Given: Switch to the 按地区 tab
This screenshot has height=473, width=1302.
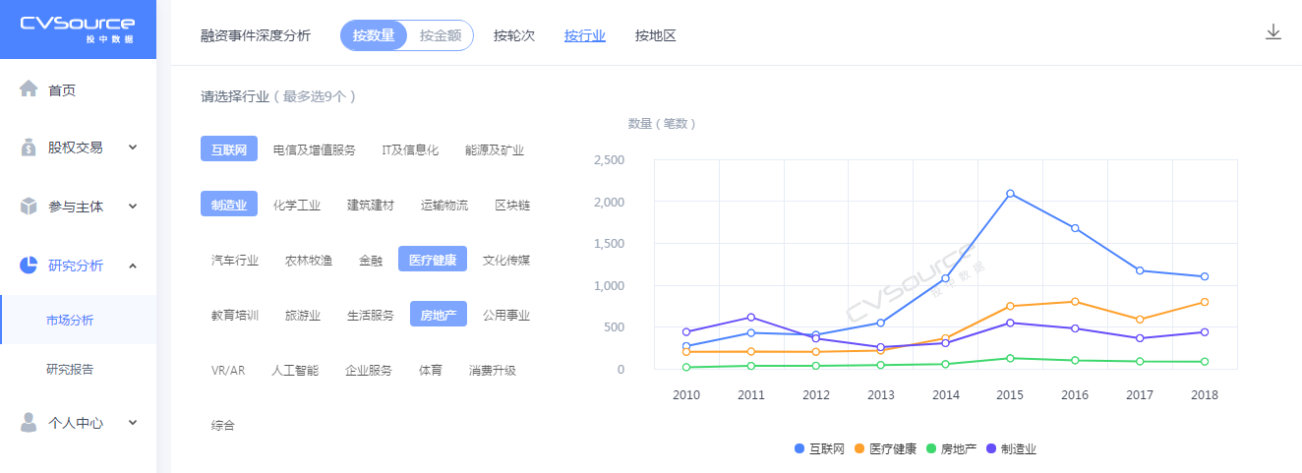Looking at the screenshot, I should coord(656,36).
